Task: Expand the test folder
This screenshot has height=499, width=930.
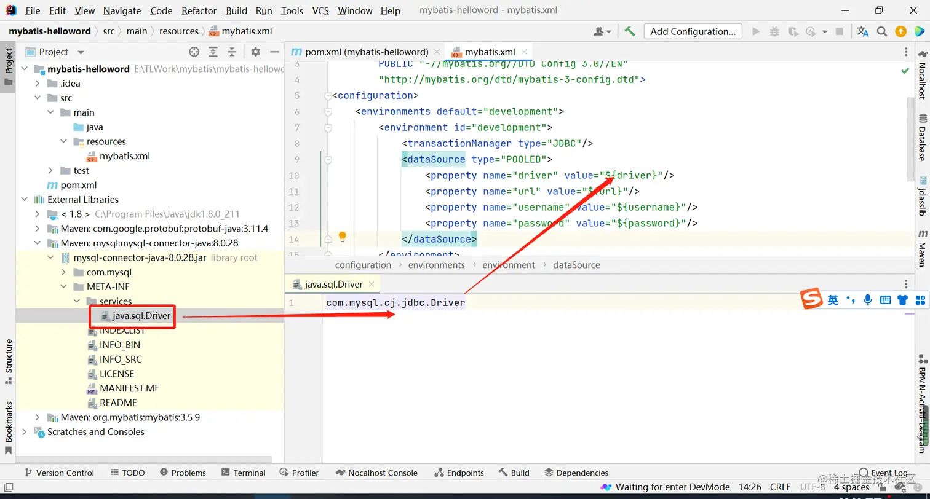Action: pos(50,170)
